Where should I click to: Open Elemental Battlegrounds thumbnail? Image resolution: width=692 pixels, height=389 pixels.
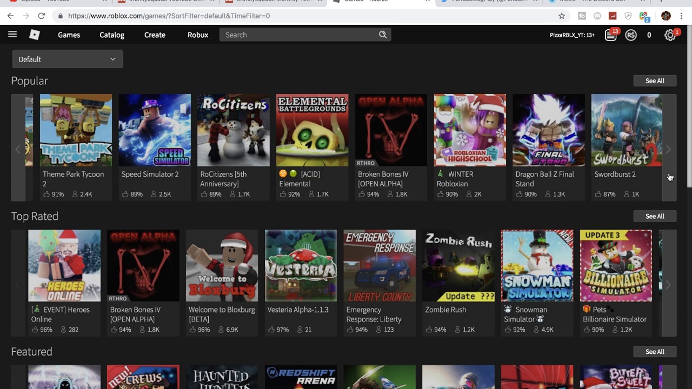tap(312, 130)
